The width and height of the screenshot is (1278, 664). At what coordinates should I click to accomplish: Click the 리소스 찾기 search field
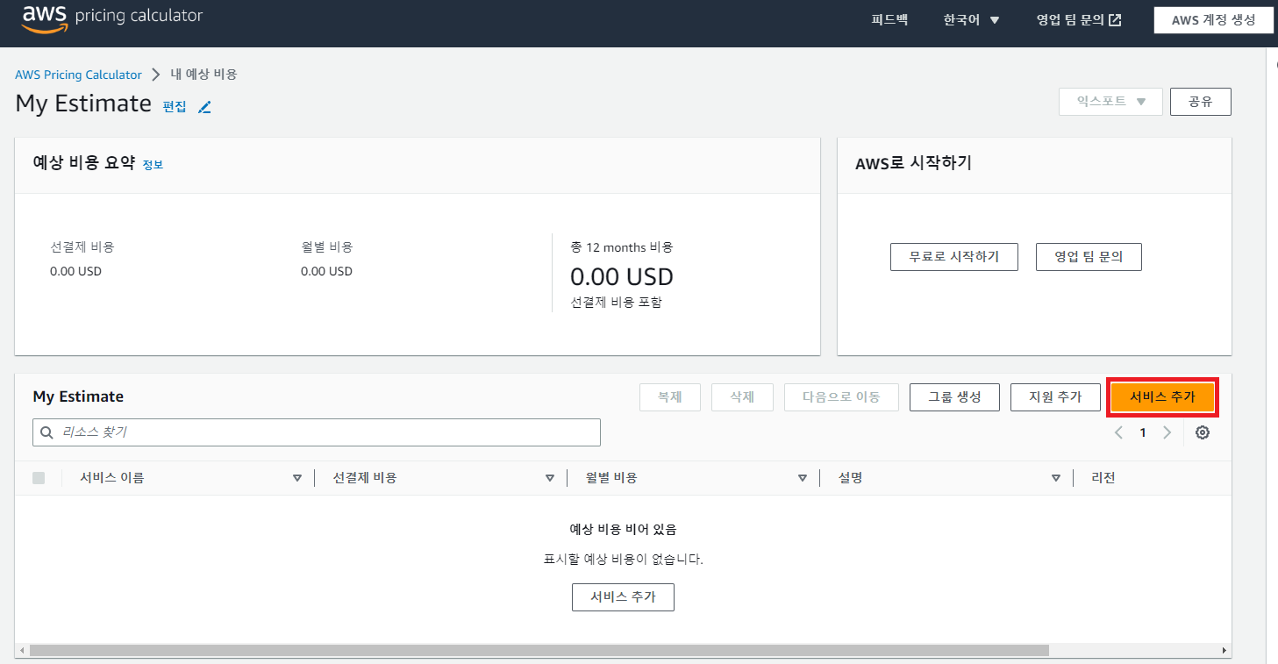[x=317, y=432]
